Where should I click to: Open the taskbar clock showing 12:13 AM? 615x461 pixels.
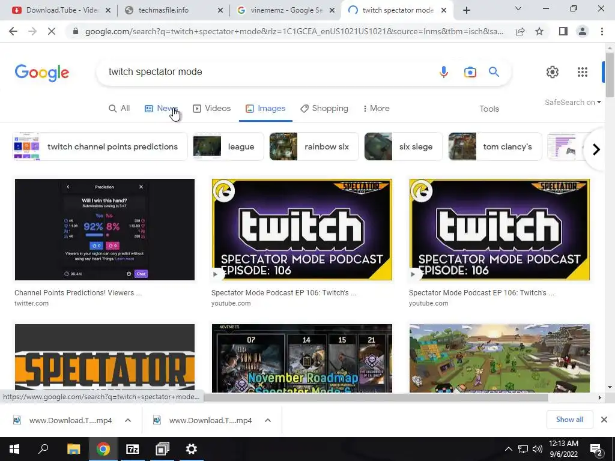point(563,449)
